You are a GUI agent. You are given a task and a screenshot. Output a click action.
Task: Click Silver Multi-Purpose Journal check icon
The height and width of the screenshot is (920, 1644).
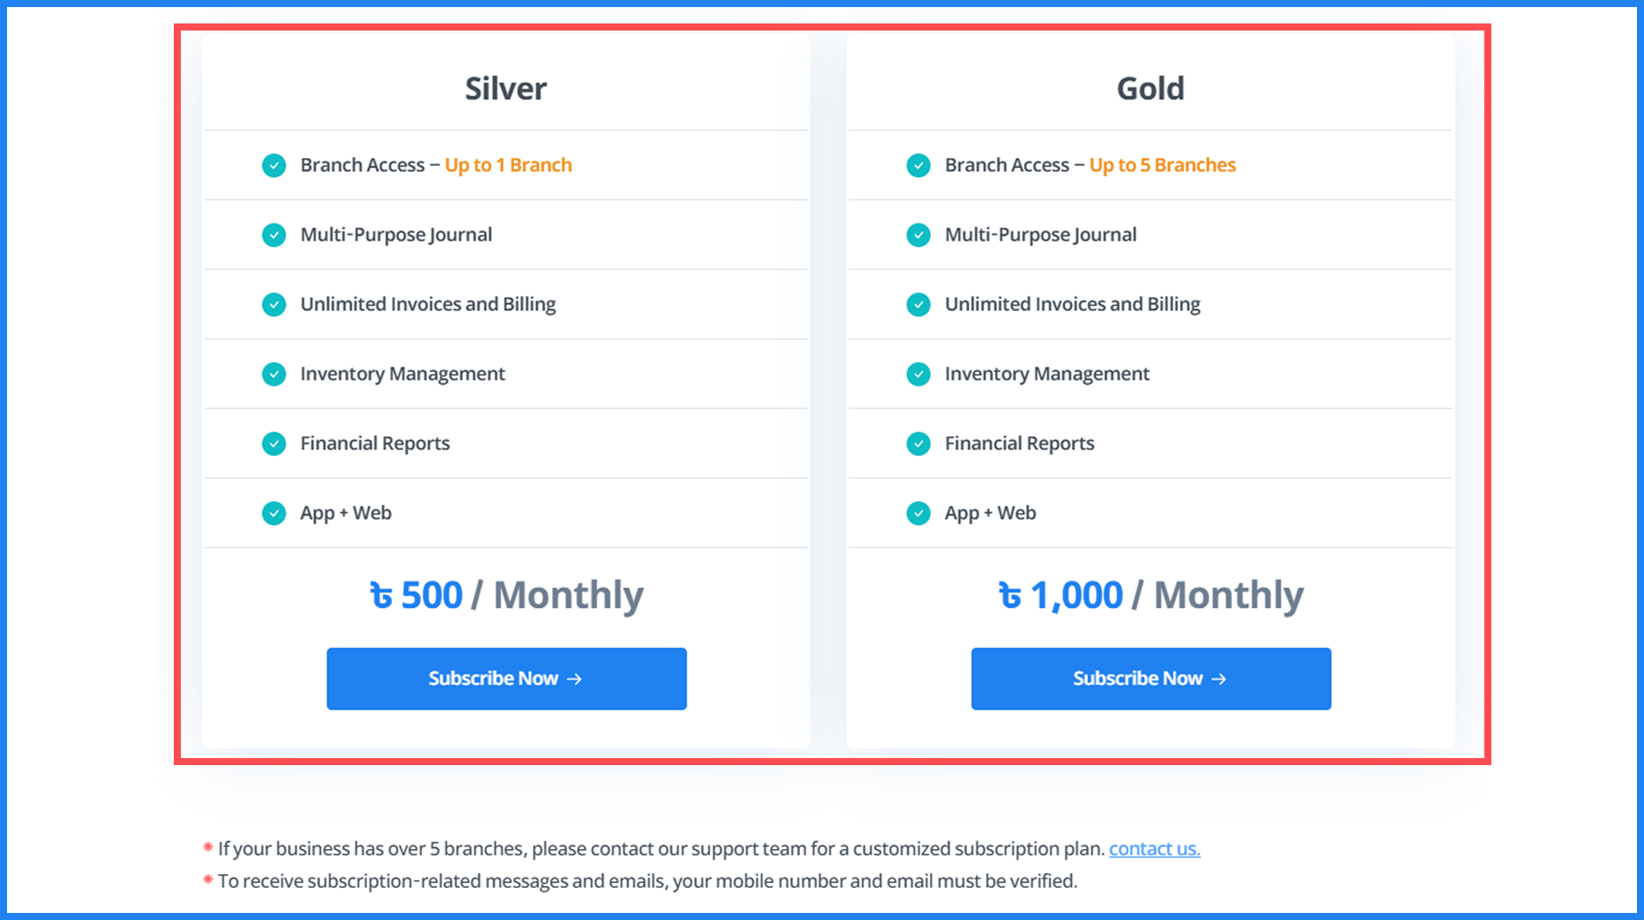click(x=274, y=235)
